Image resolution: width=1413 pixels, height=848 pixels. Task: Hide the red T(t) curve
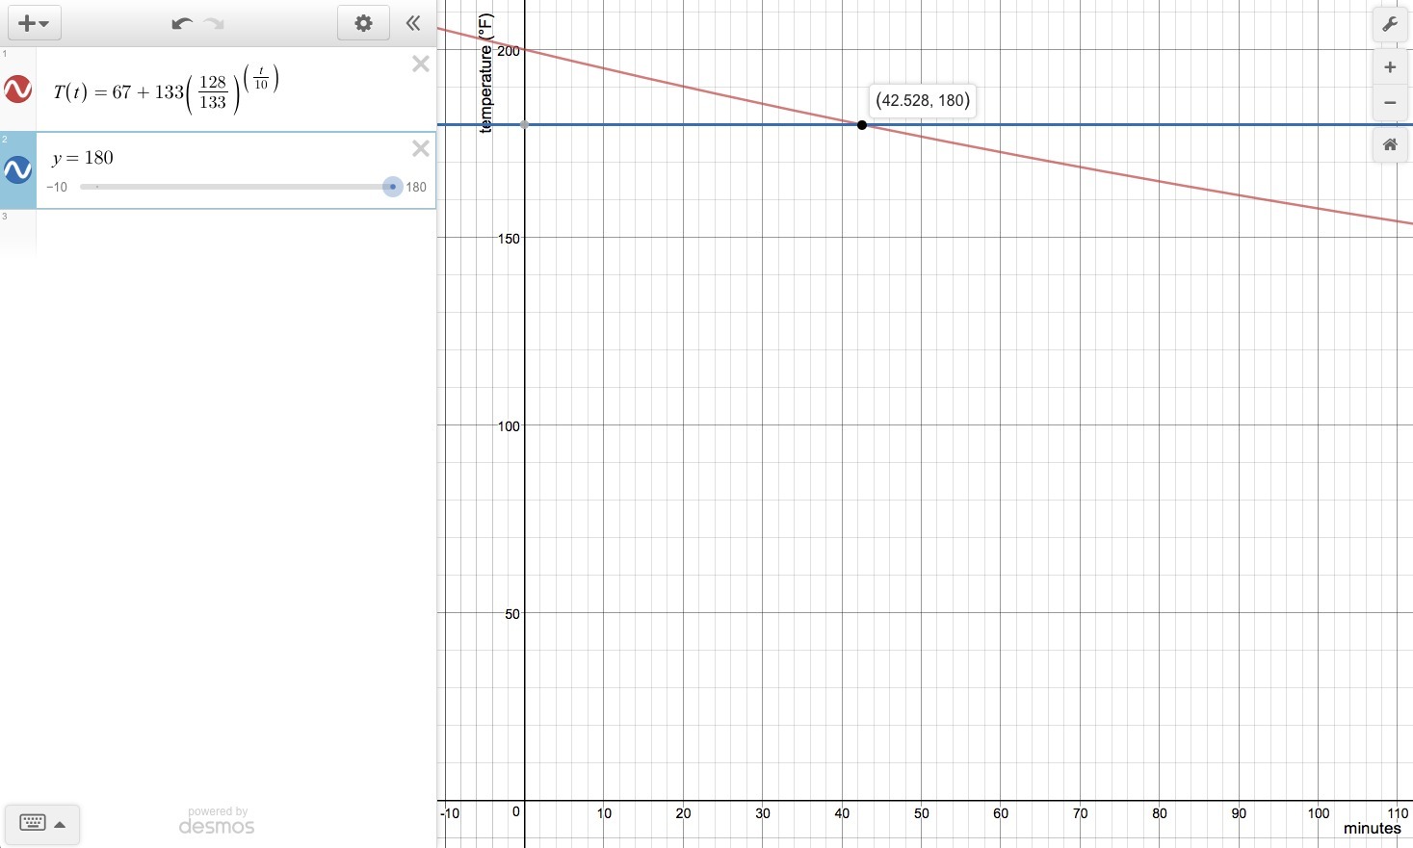click(x=18, y=90)
